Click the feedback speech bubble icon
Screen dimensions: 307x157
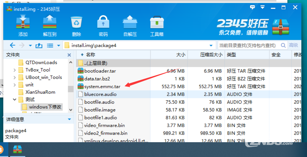252,7
